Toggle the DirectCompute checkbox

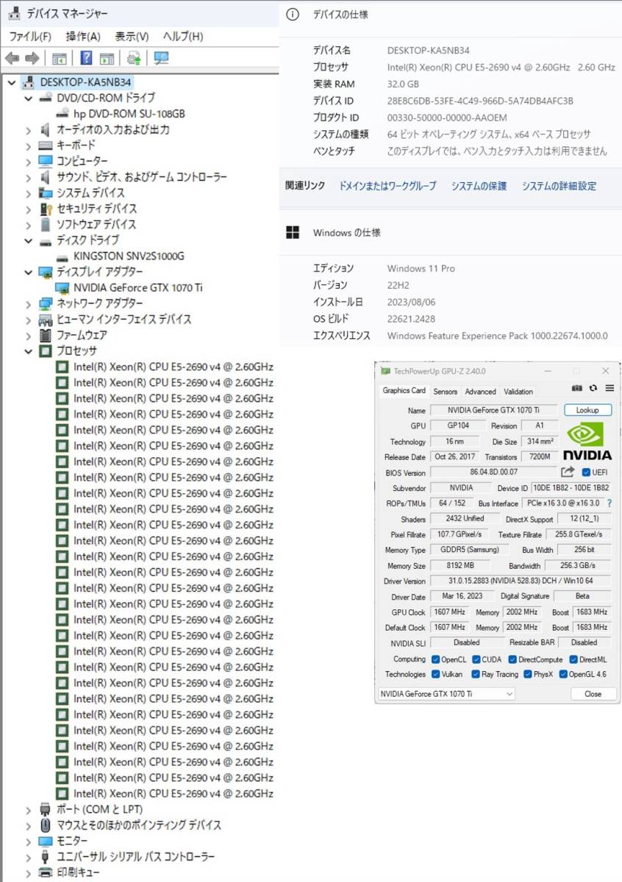point(512,659)
